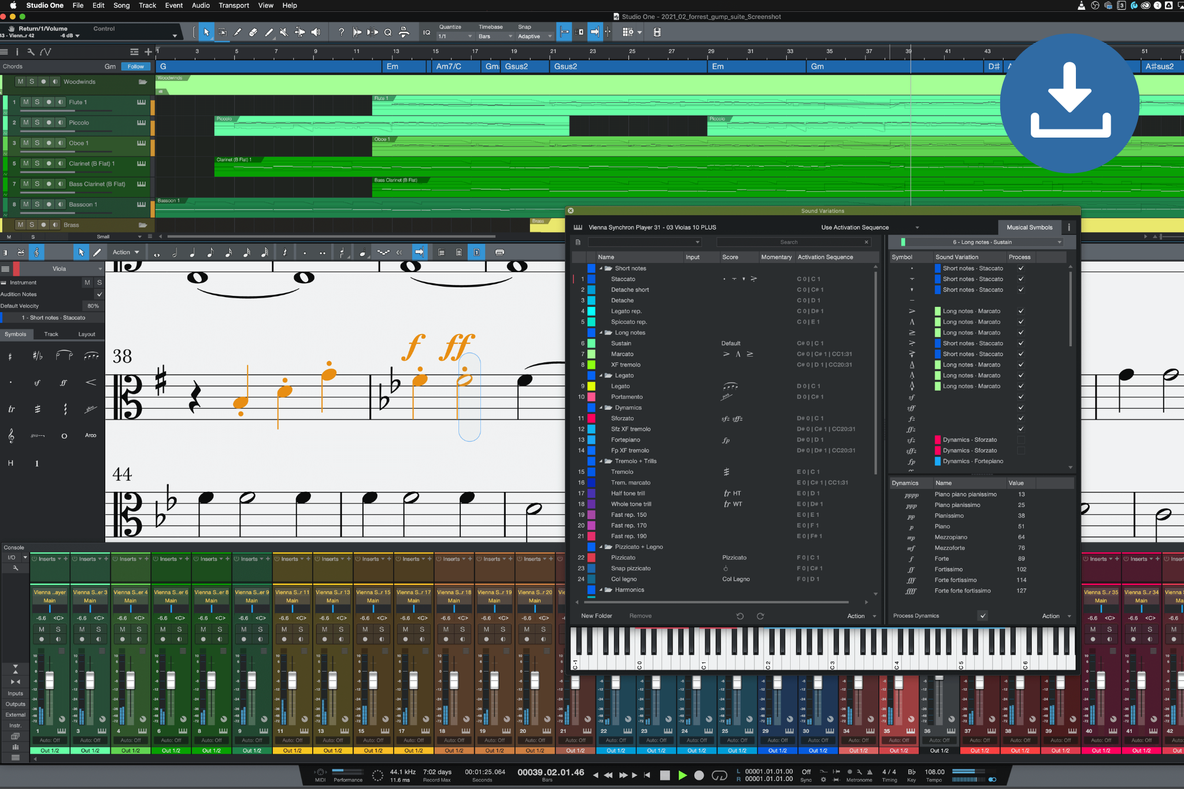
Task: Select the Arrow tool in the toolbar
Action: [206, 32]
